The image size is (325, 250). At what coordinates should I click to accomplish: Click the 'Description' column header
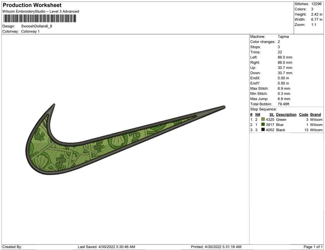click(286, 115)
